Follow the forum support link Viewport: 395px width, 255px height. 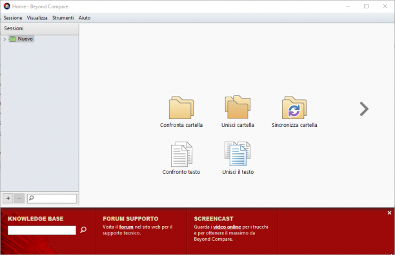[x=127, y=227]
